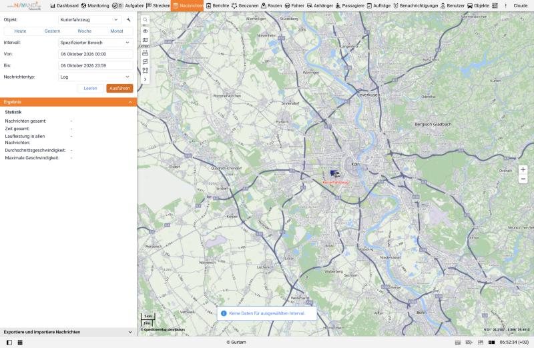
Task: Zoom out with the minus map button
Action: point(523,179)
